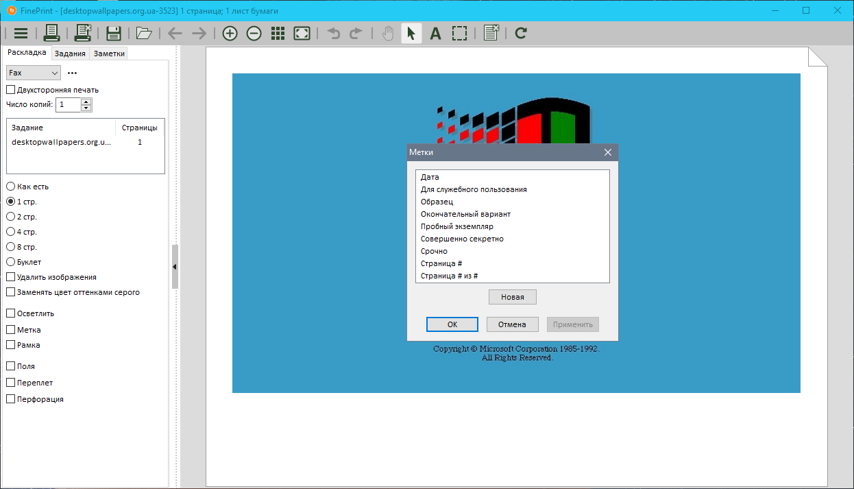Click the Страницы column header
The image size is (854, 489).
coord(140,128)
